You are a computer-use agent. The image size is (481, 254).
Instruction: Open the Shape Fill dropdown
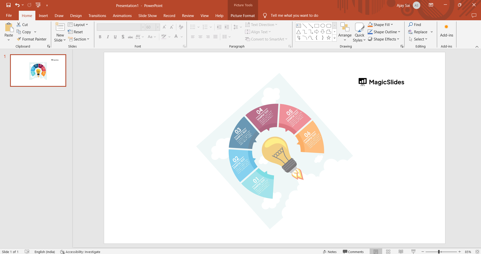coord(381,24)
